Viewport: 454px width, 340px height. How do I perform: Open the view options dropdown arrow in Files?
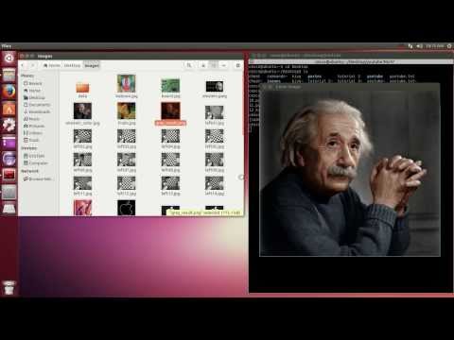[223, 65]
